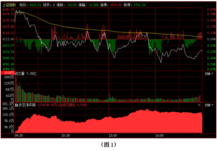Image resolution: width=217 pixels, height=151 pixels.
Task: Click the 上证指数 title label
Action: tap(9, 5)
